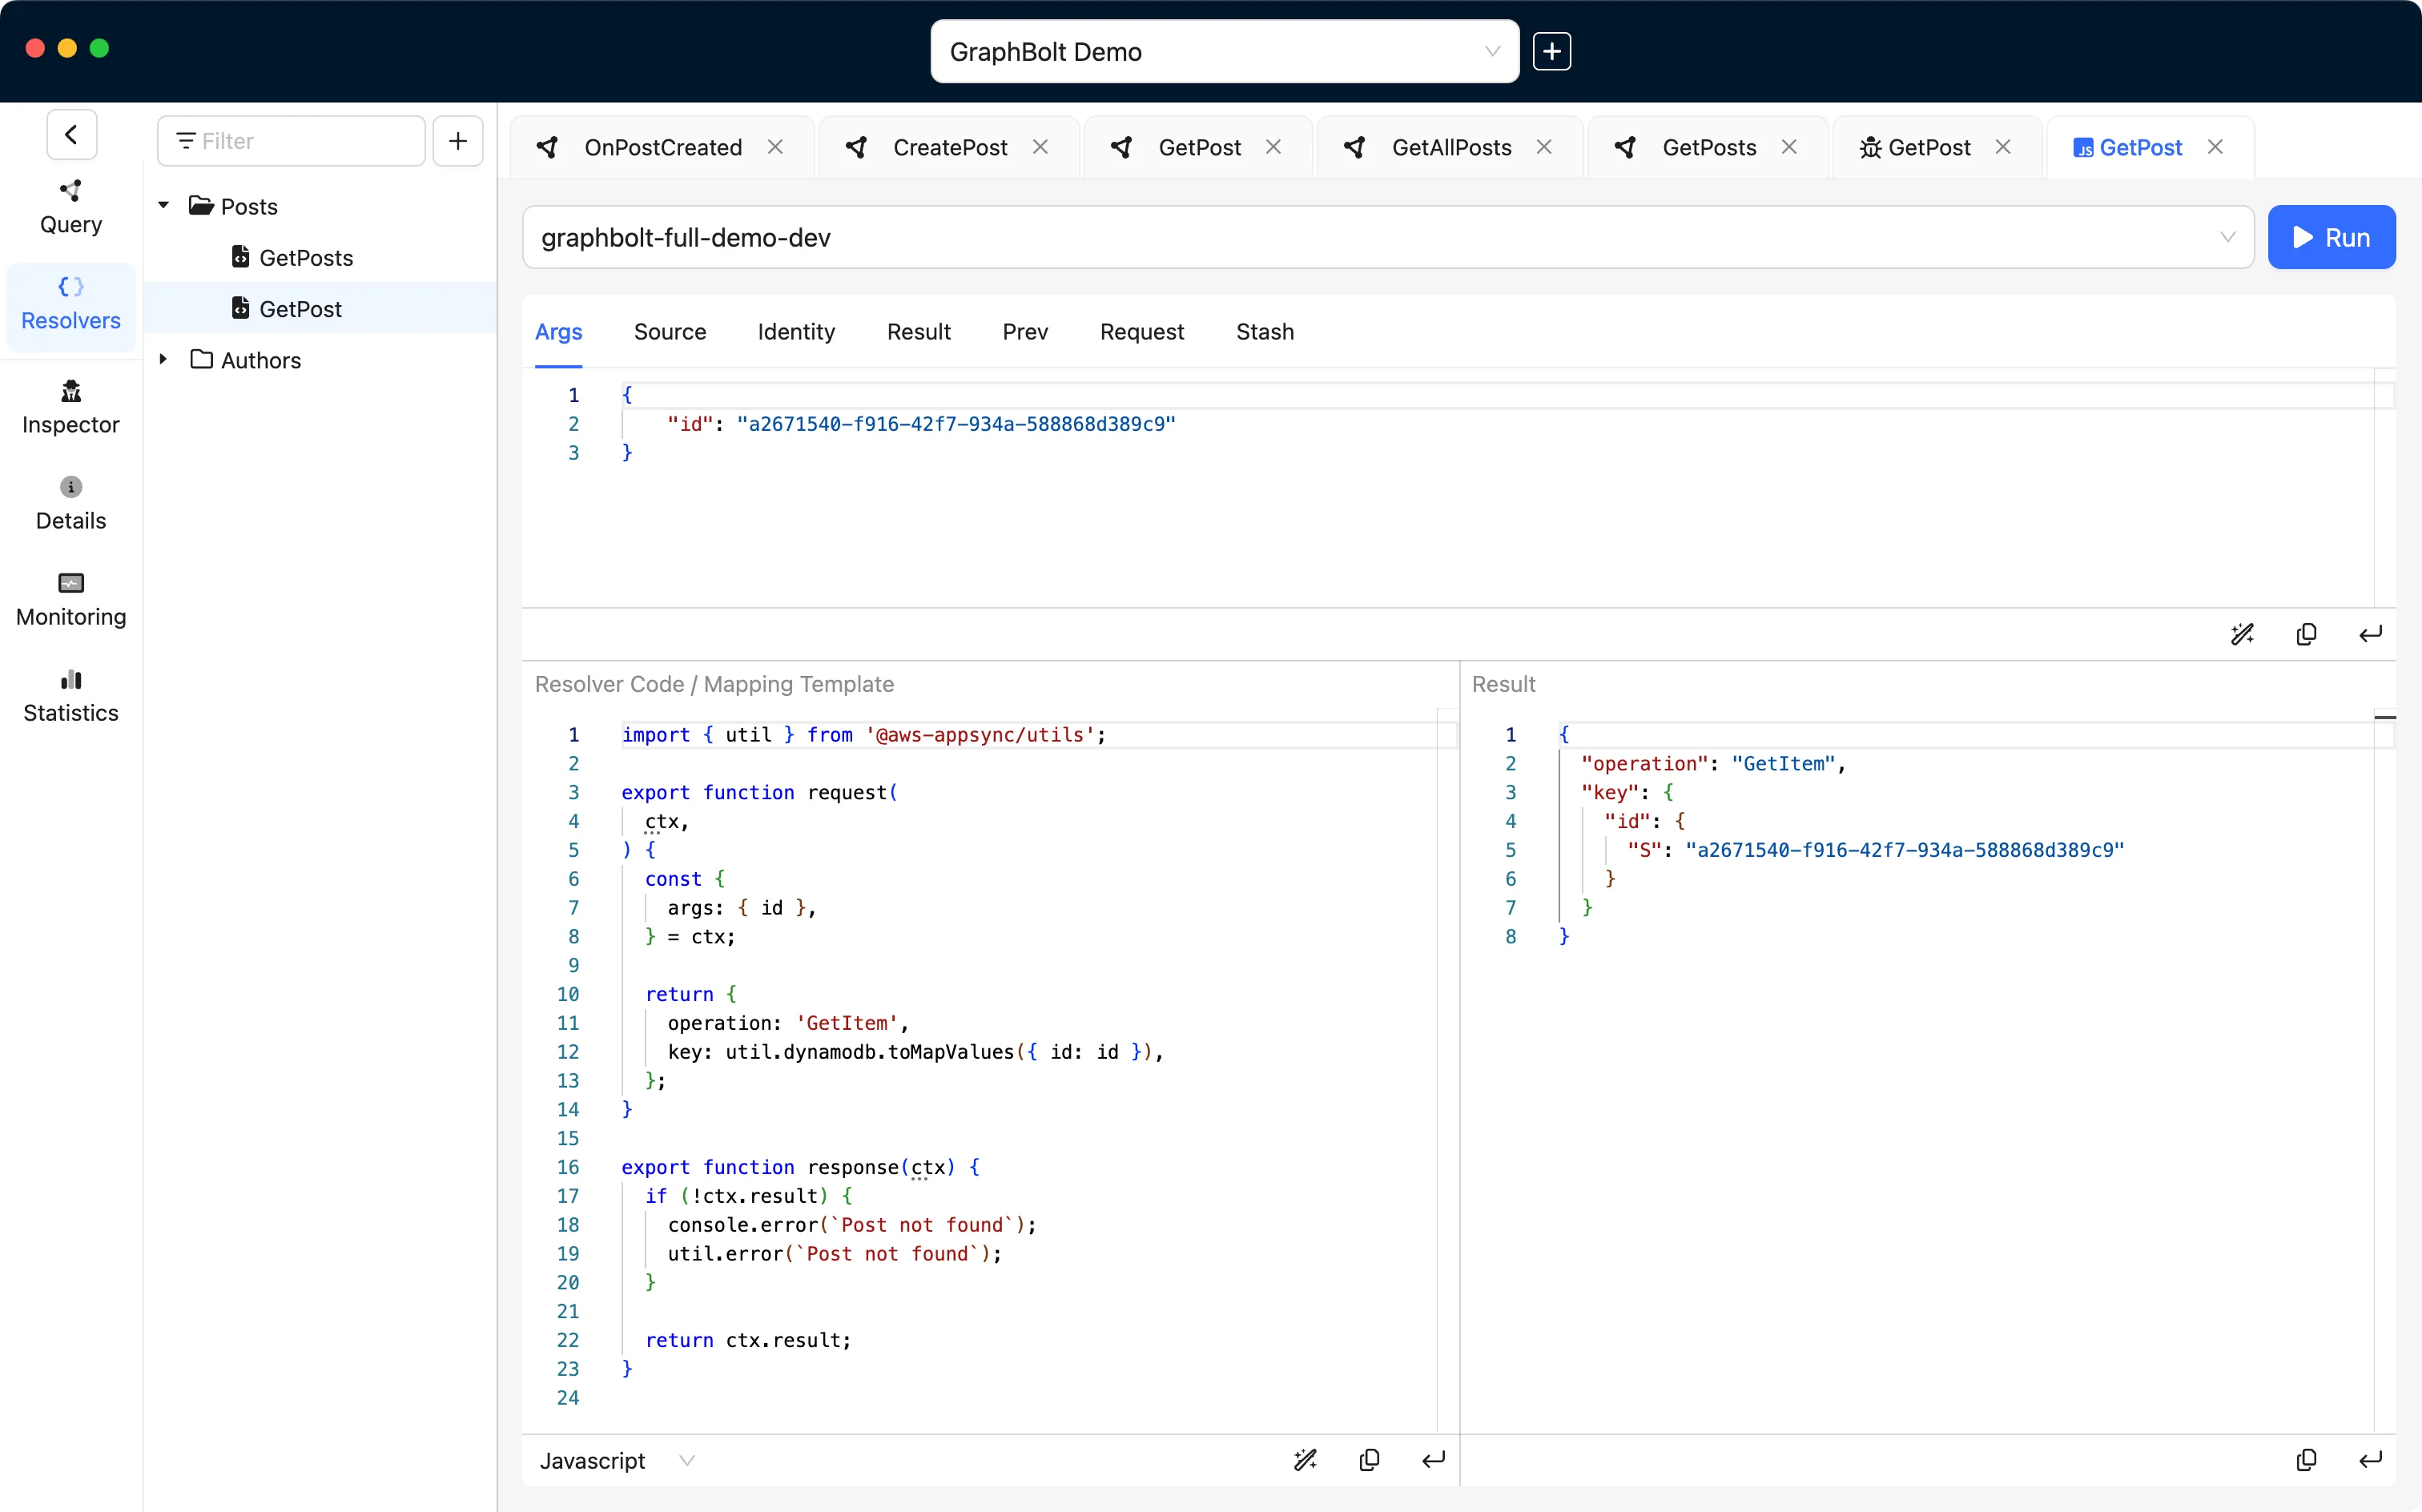Switch to the Source tab
This screenshot has height=1512, width=2422.
(669, 332)
